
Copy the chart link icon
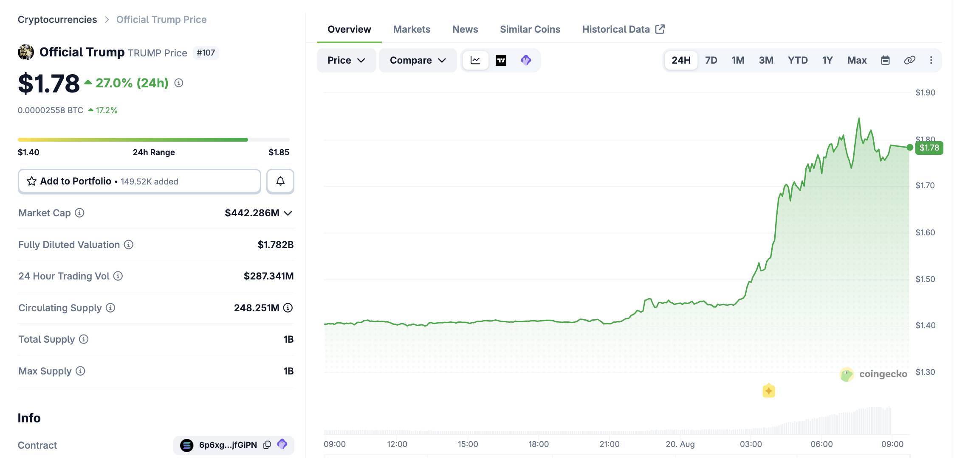pos(909,60)
